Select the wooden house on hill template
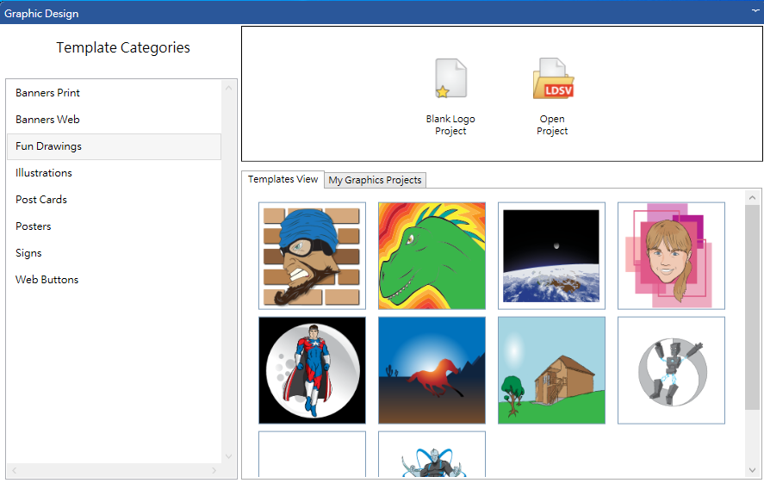 [x=551, y=370]
